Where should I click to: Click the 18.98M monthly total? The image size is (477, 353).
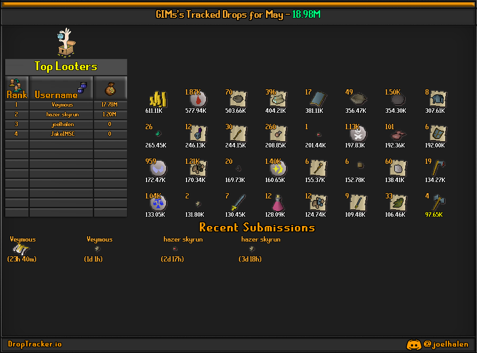pyautogui.click(x=306, y=14)
